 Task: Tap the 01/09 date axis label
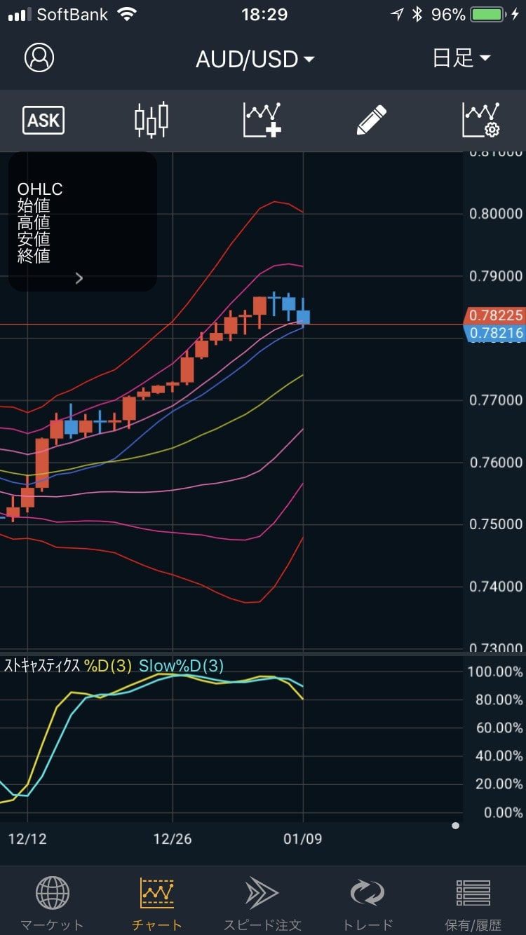[303, 839]
